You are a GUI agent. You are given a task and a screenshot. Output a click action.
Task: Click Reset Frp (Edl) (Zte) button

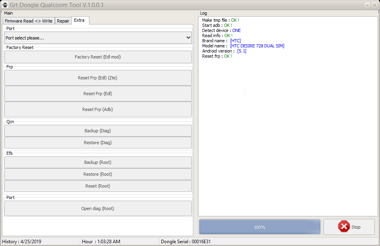pos(98,78)
